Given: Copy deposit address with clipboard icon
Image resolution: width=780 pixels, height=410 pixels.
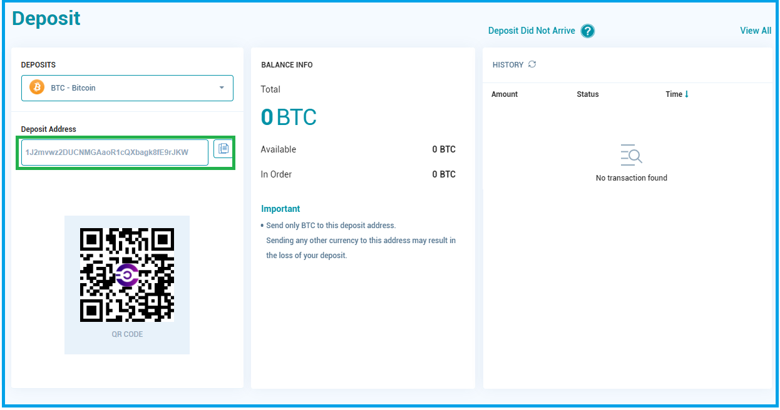Looking at the screenshot, I should [x=223, y=149].
